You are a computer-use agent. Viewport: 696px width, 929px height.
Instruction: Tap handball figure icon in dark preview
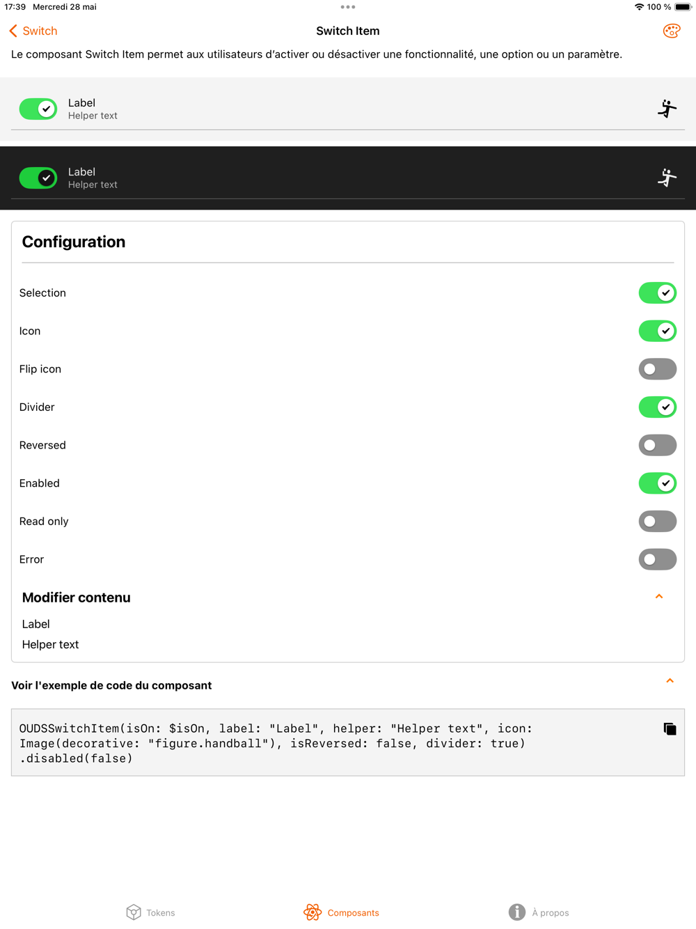(667, 178)
